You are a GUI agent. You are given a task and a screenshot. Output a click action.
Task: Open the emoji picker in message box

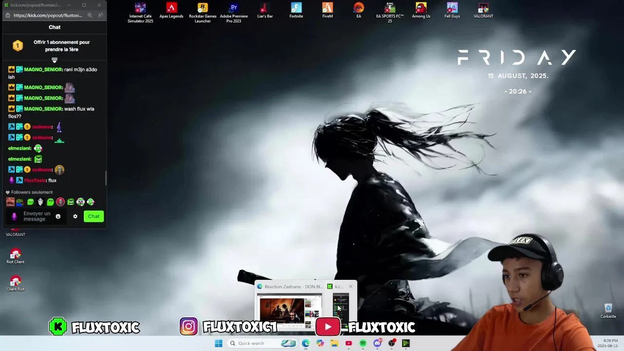pos(58,216)
